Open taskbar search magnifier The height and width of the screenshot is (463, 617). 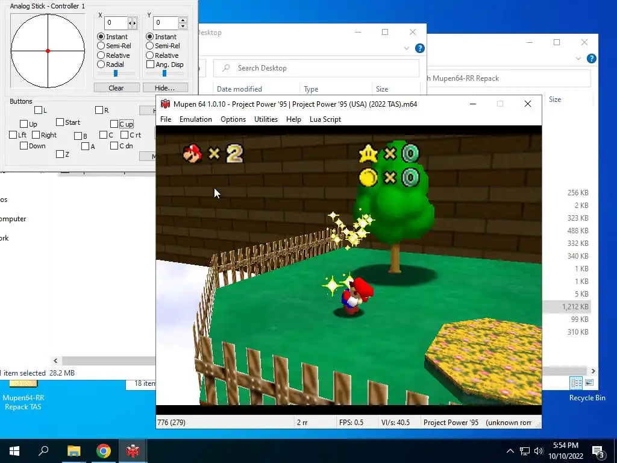pyautogui.click(x=43, y=451)
